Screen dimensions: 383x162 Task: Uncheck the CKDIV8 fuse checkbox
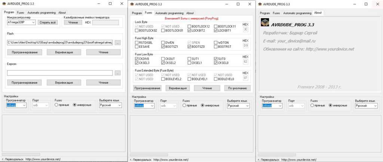point(137,59)
